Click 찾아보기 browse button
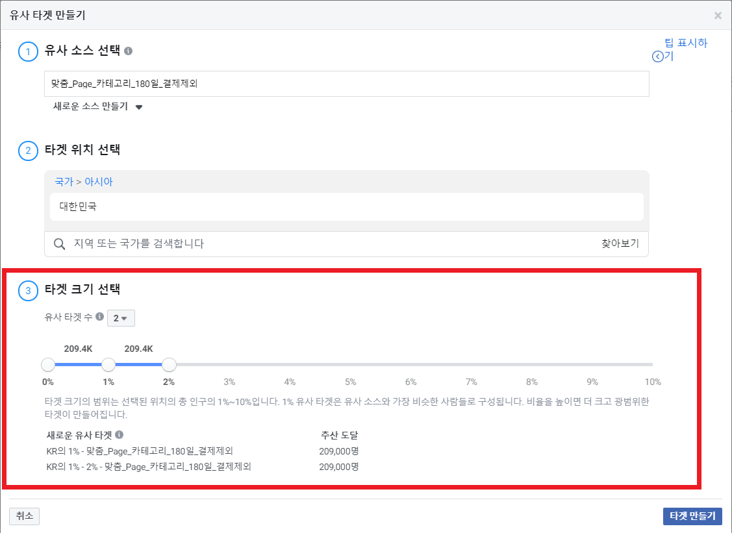The height and width of the screenshot is (533, 732). [x=620, y=243]
